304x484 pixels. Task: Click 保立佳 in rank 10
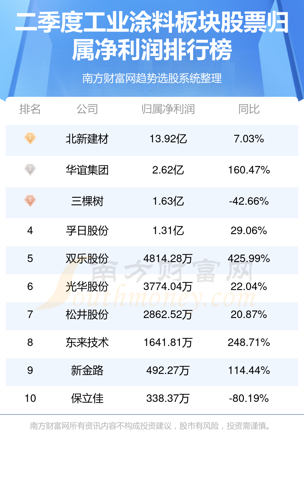click(87, 398)
